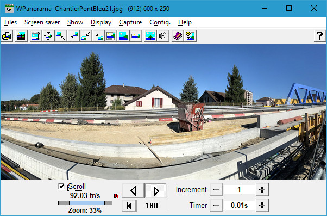Viewport: 327px width, 216px height.
Task: Click the position field showing 180
Action: coord(152,206)
